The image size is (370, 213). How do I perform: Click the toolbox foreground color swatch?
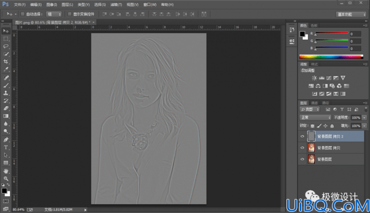pos(4,191)
